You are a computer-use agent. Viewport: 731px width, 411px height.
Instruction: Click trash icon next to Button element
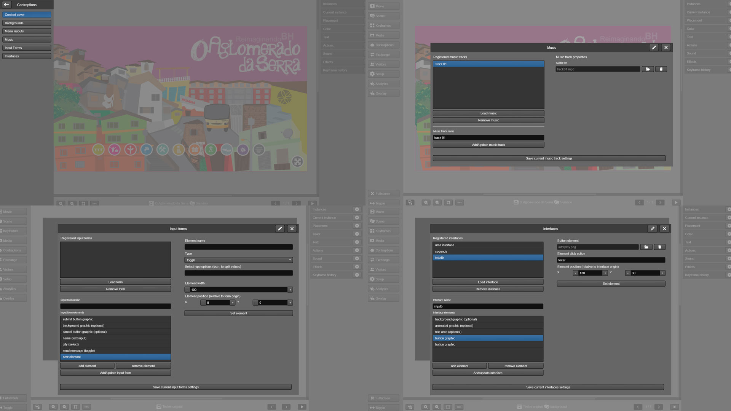(659, 247)
